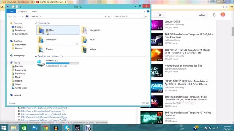Open the recent locations dropdown arrow
This screenshot has width=234, height=131.
pyautogui.click(x=19, y=17)
